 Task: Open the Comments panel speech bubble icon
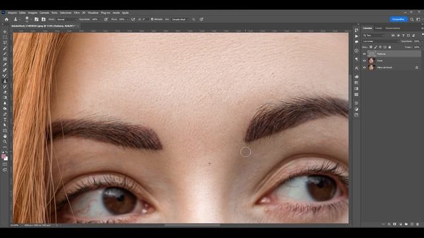click(356, 42)
